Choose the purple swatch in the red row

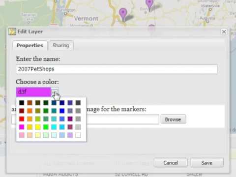click(70, 119)
